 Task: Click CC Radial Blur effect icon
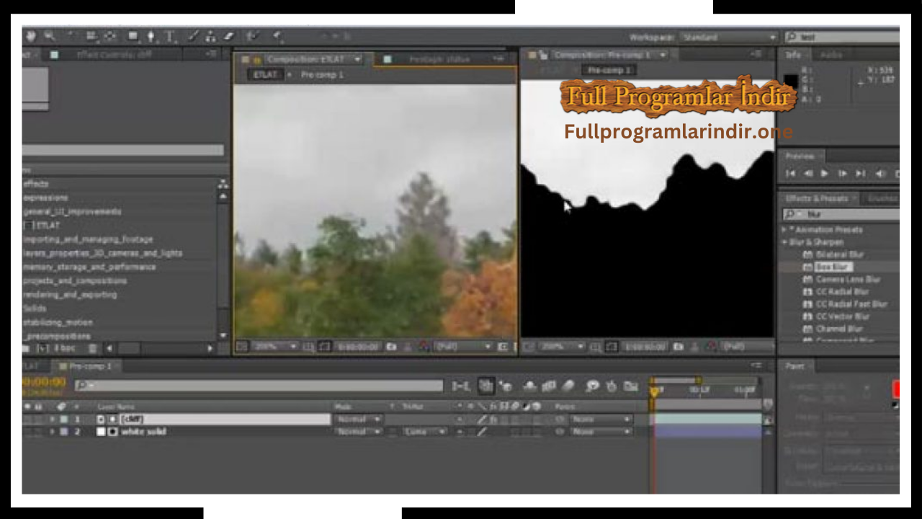pyautogui.click(x=807, y=292)
